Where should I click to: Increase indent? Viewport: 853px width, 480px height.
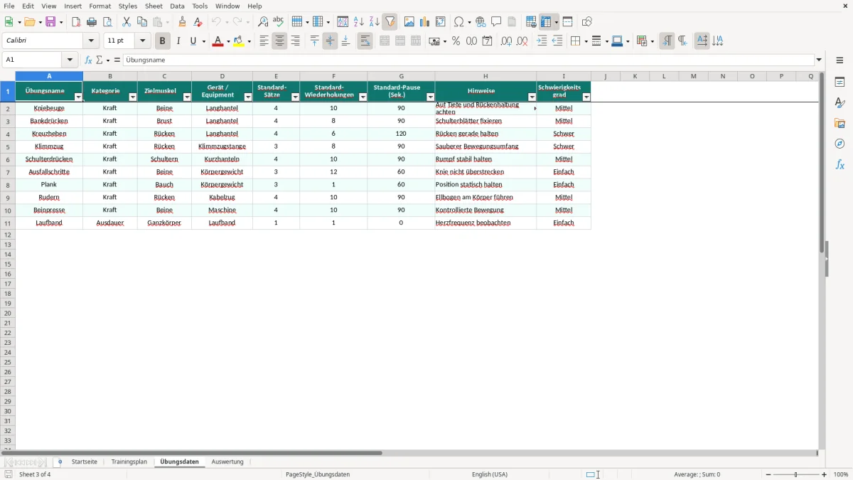tap(542, 41)
